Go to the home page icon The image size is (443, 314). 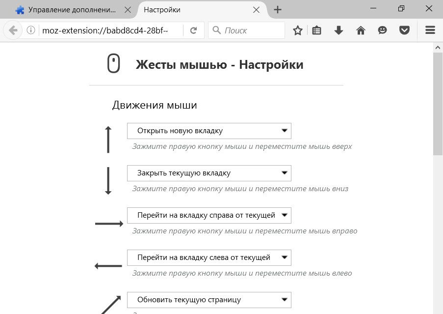[x=361, y=30]
